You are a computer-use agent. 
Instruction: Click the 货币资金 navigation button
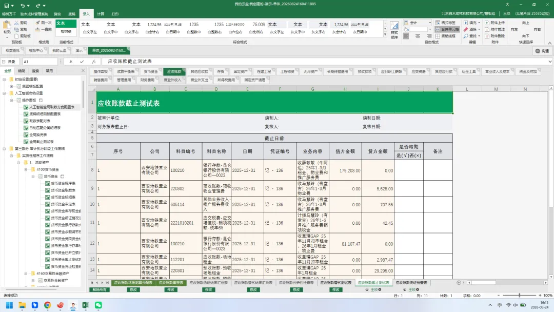(x=151, y=71)
